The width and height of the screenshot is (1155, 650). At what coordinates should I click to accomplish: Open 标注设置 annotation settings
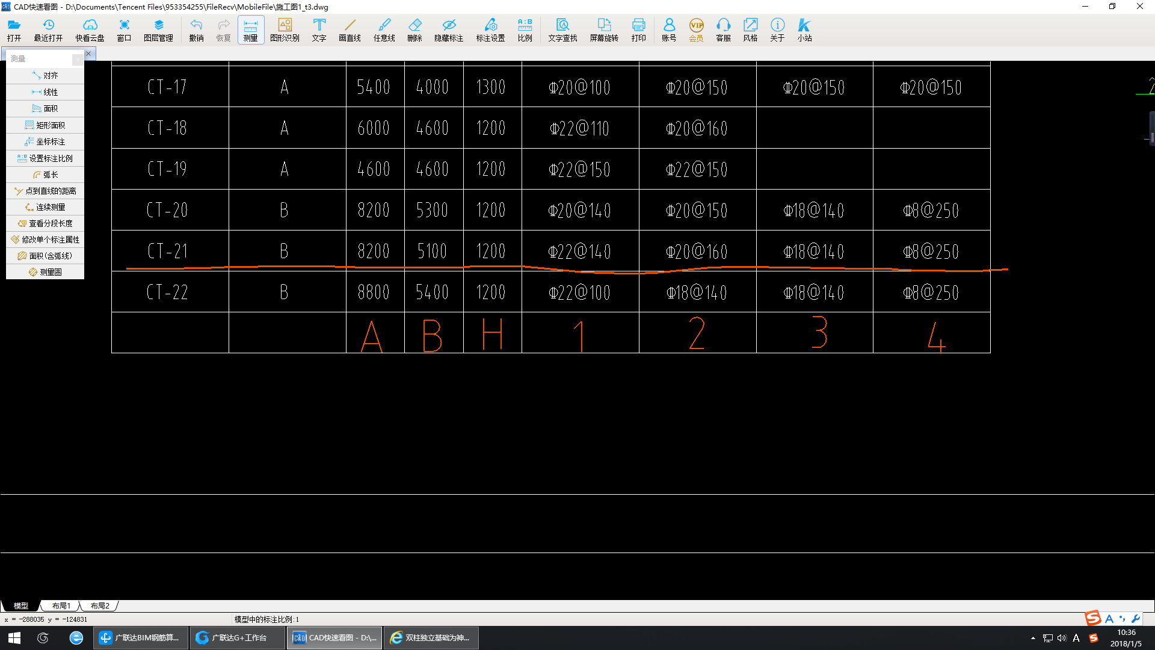tap(490, 29)
